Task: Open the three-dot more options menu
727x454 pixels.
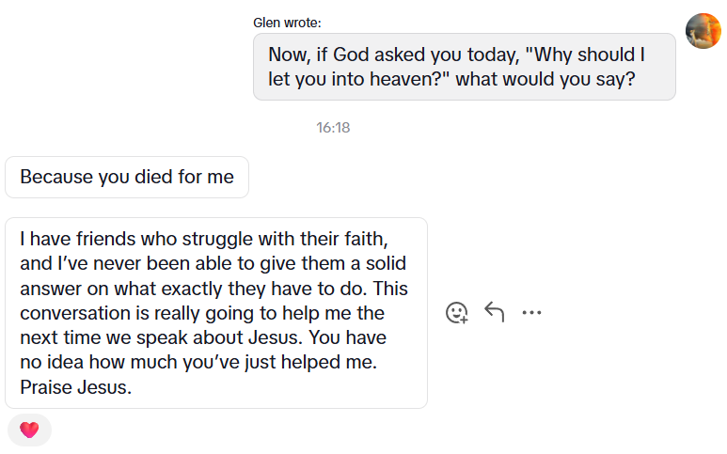Action: [531, 313]
